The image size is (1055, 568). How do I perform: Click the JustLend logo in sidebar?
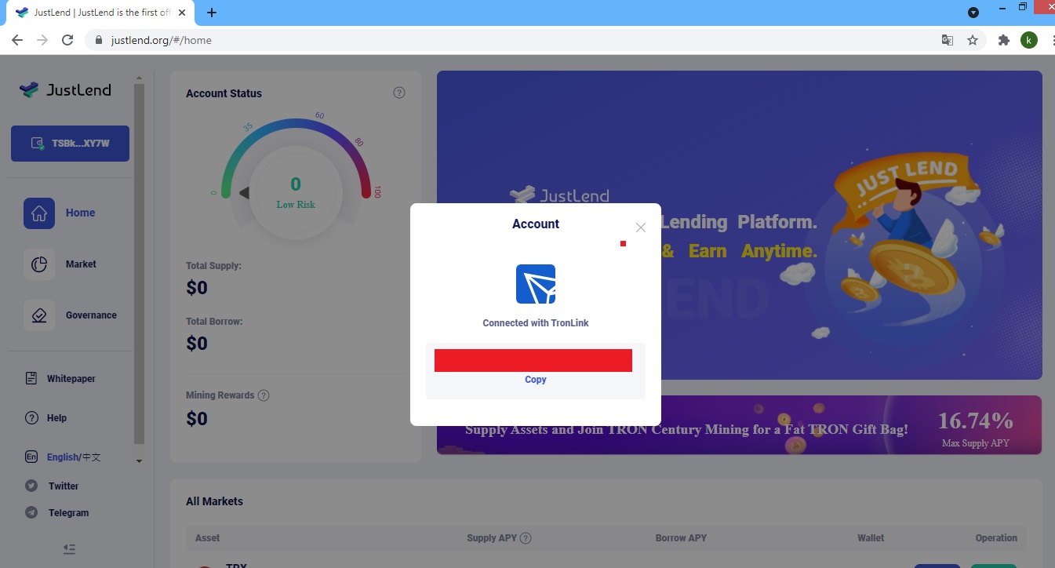coord(65,89)
